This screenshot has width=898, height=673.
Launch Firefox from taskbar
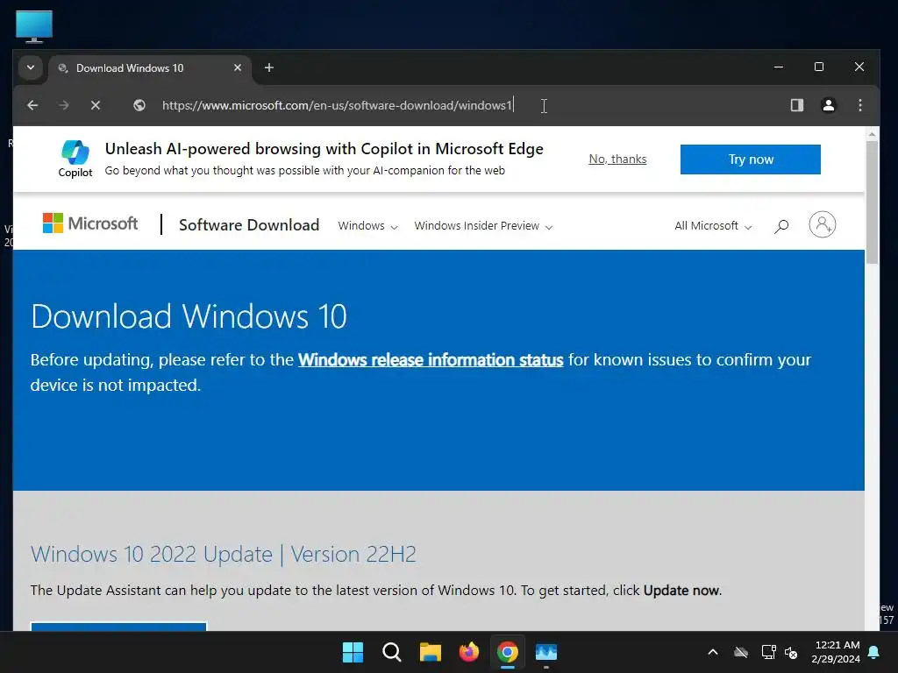point(469,652)
